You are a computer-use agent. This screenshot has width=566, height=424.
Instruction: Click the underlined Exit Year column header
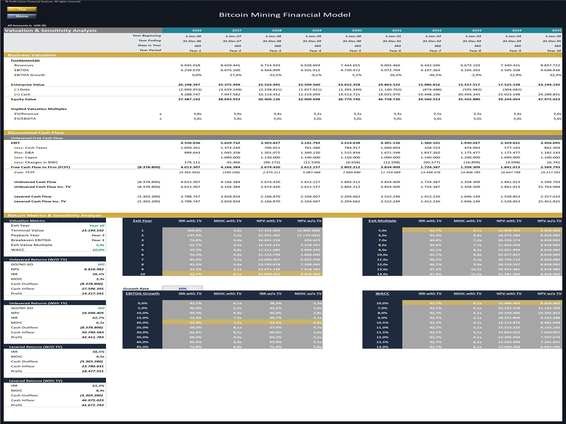[x=142, y=220]
